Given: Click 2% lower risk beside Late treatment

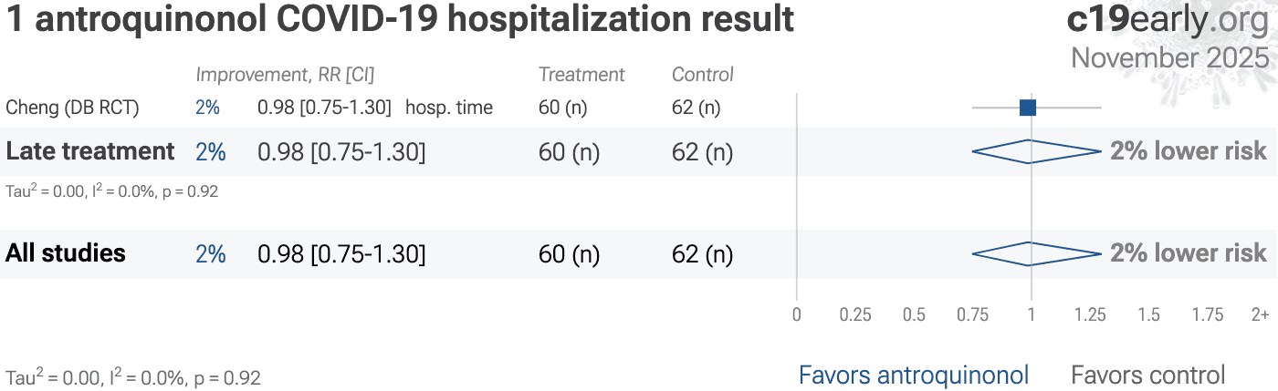Looking at the screenshot, I should coord(1188,151).
